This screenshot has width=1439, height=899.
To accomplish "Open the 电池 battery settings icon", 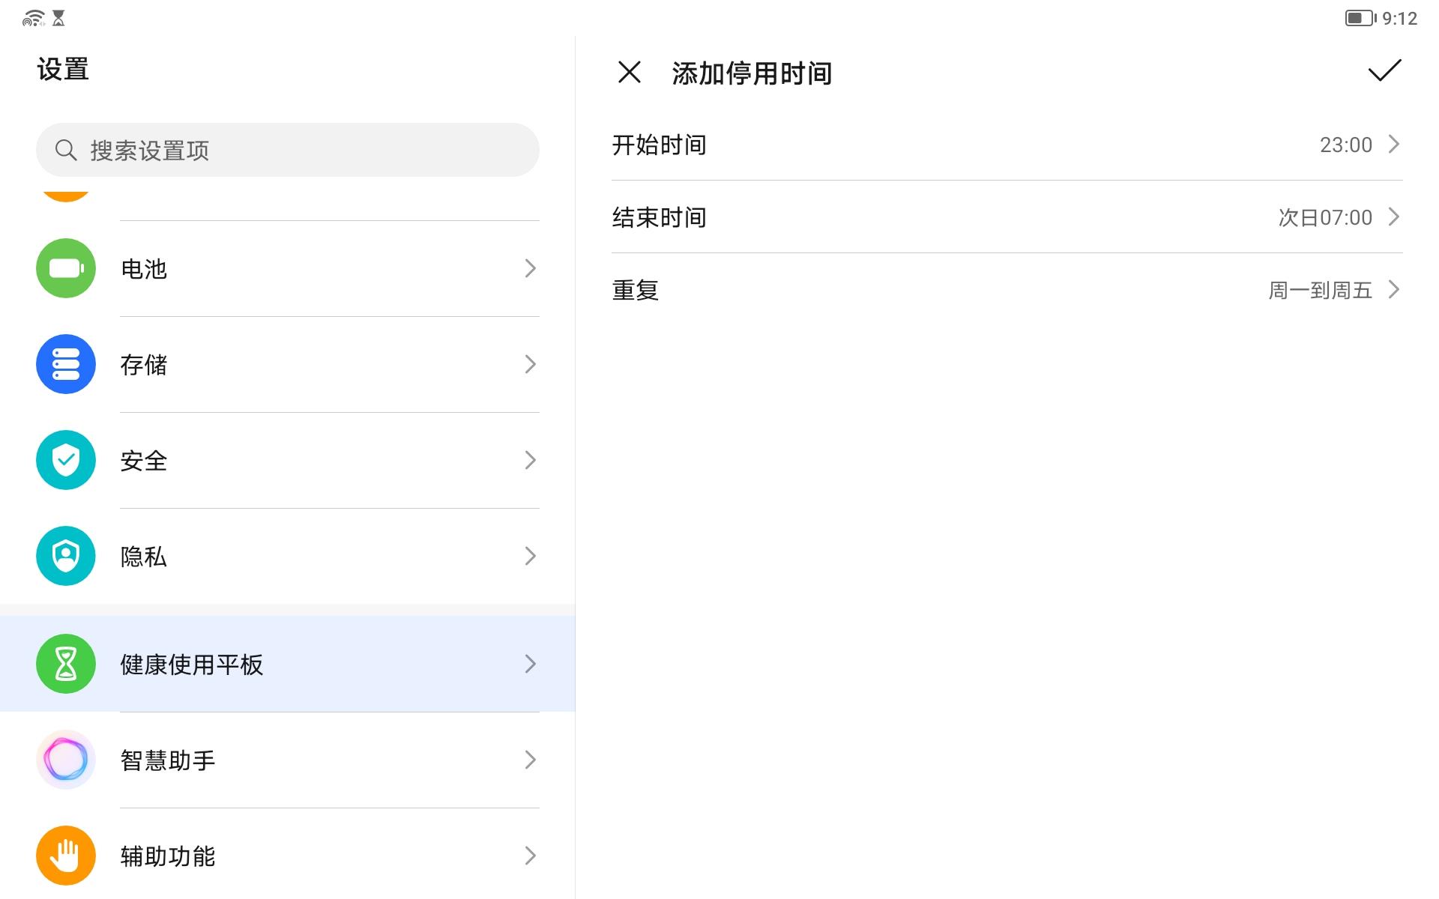I will (65, 268).
